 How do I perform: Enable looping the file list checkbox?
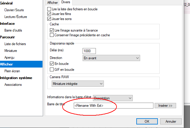pyautogui.click(x=49, y=9)
